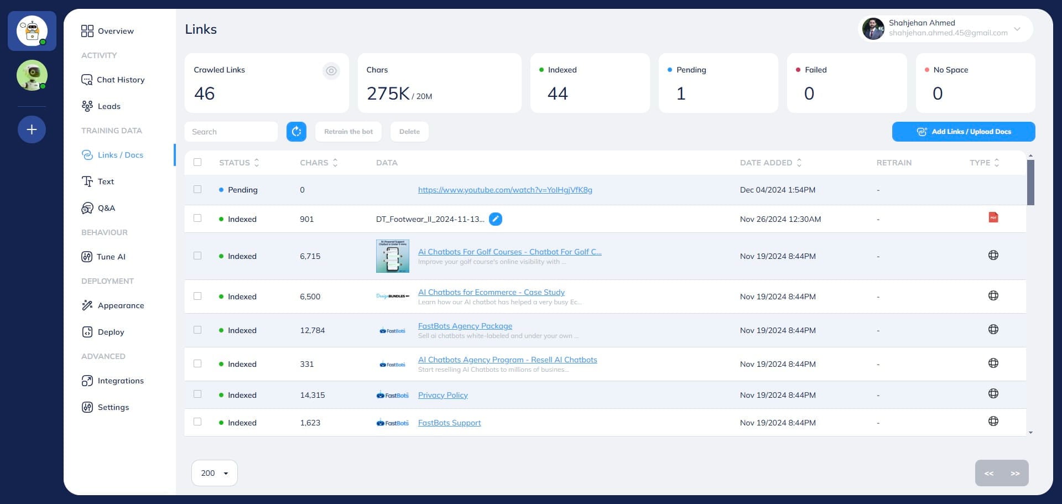The width and height of the screenshot is (1062, 504).
Task: Select the green robot bot avatar
Action: tap(32, 75)
